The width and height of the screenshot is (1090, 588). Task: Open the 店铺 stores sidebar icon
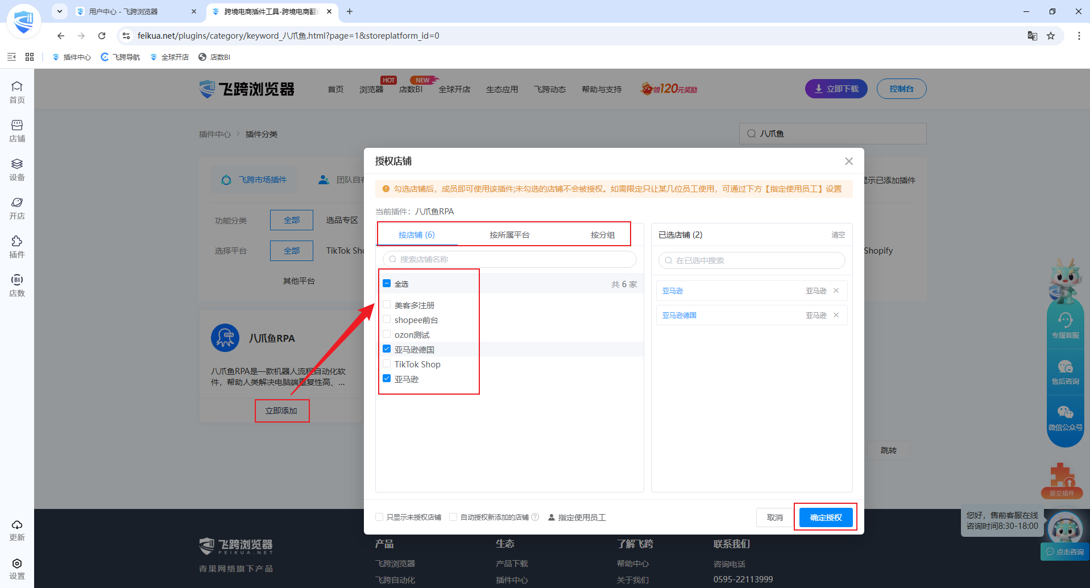pyautogui.click(x=17, y=131)
